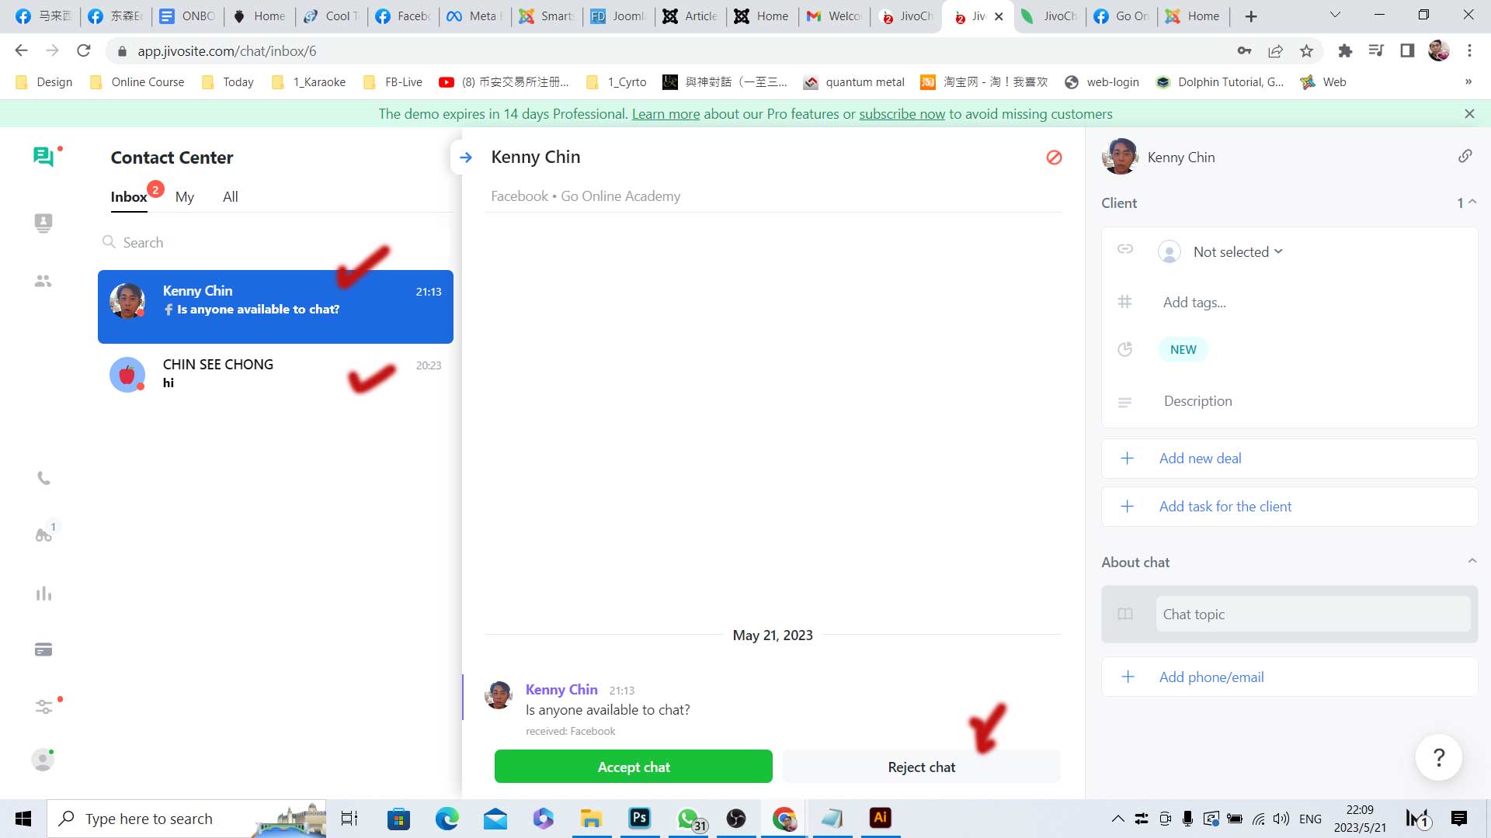Screen dimensions: 1491x838
Task: Access the Settings/Channels icon
Action: 43,706
